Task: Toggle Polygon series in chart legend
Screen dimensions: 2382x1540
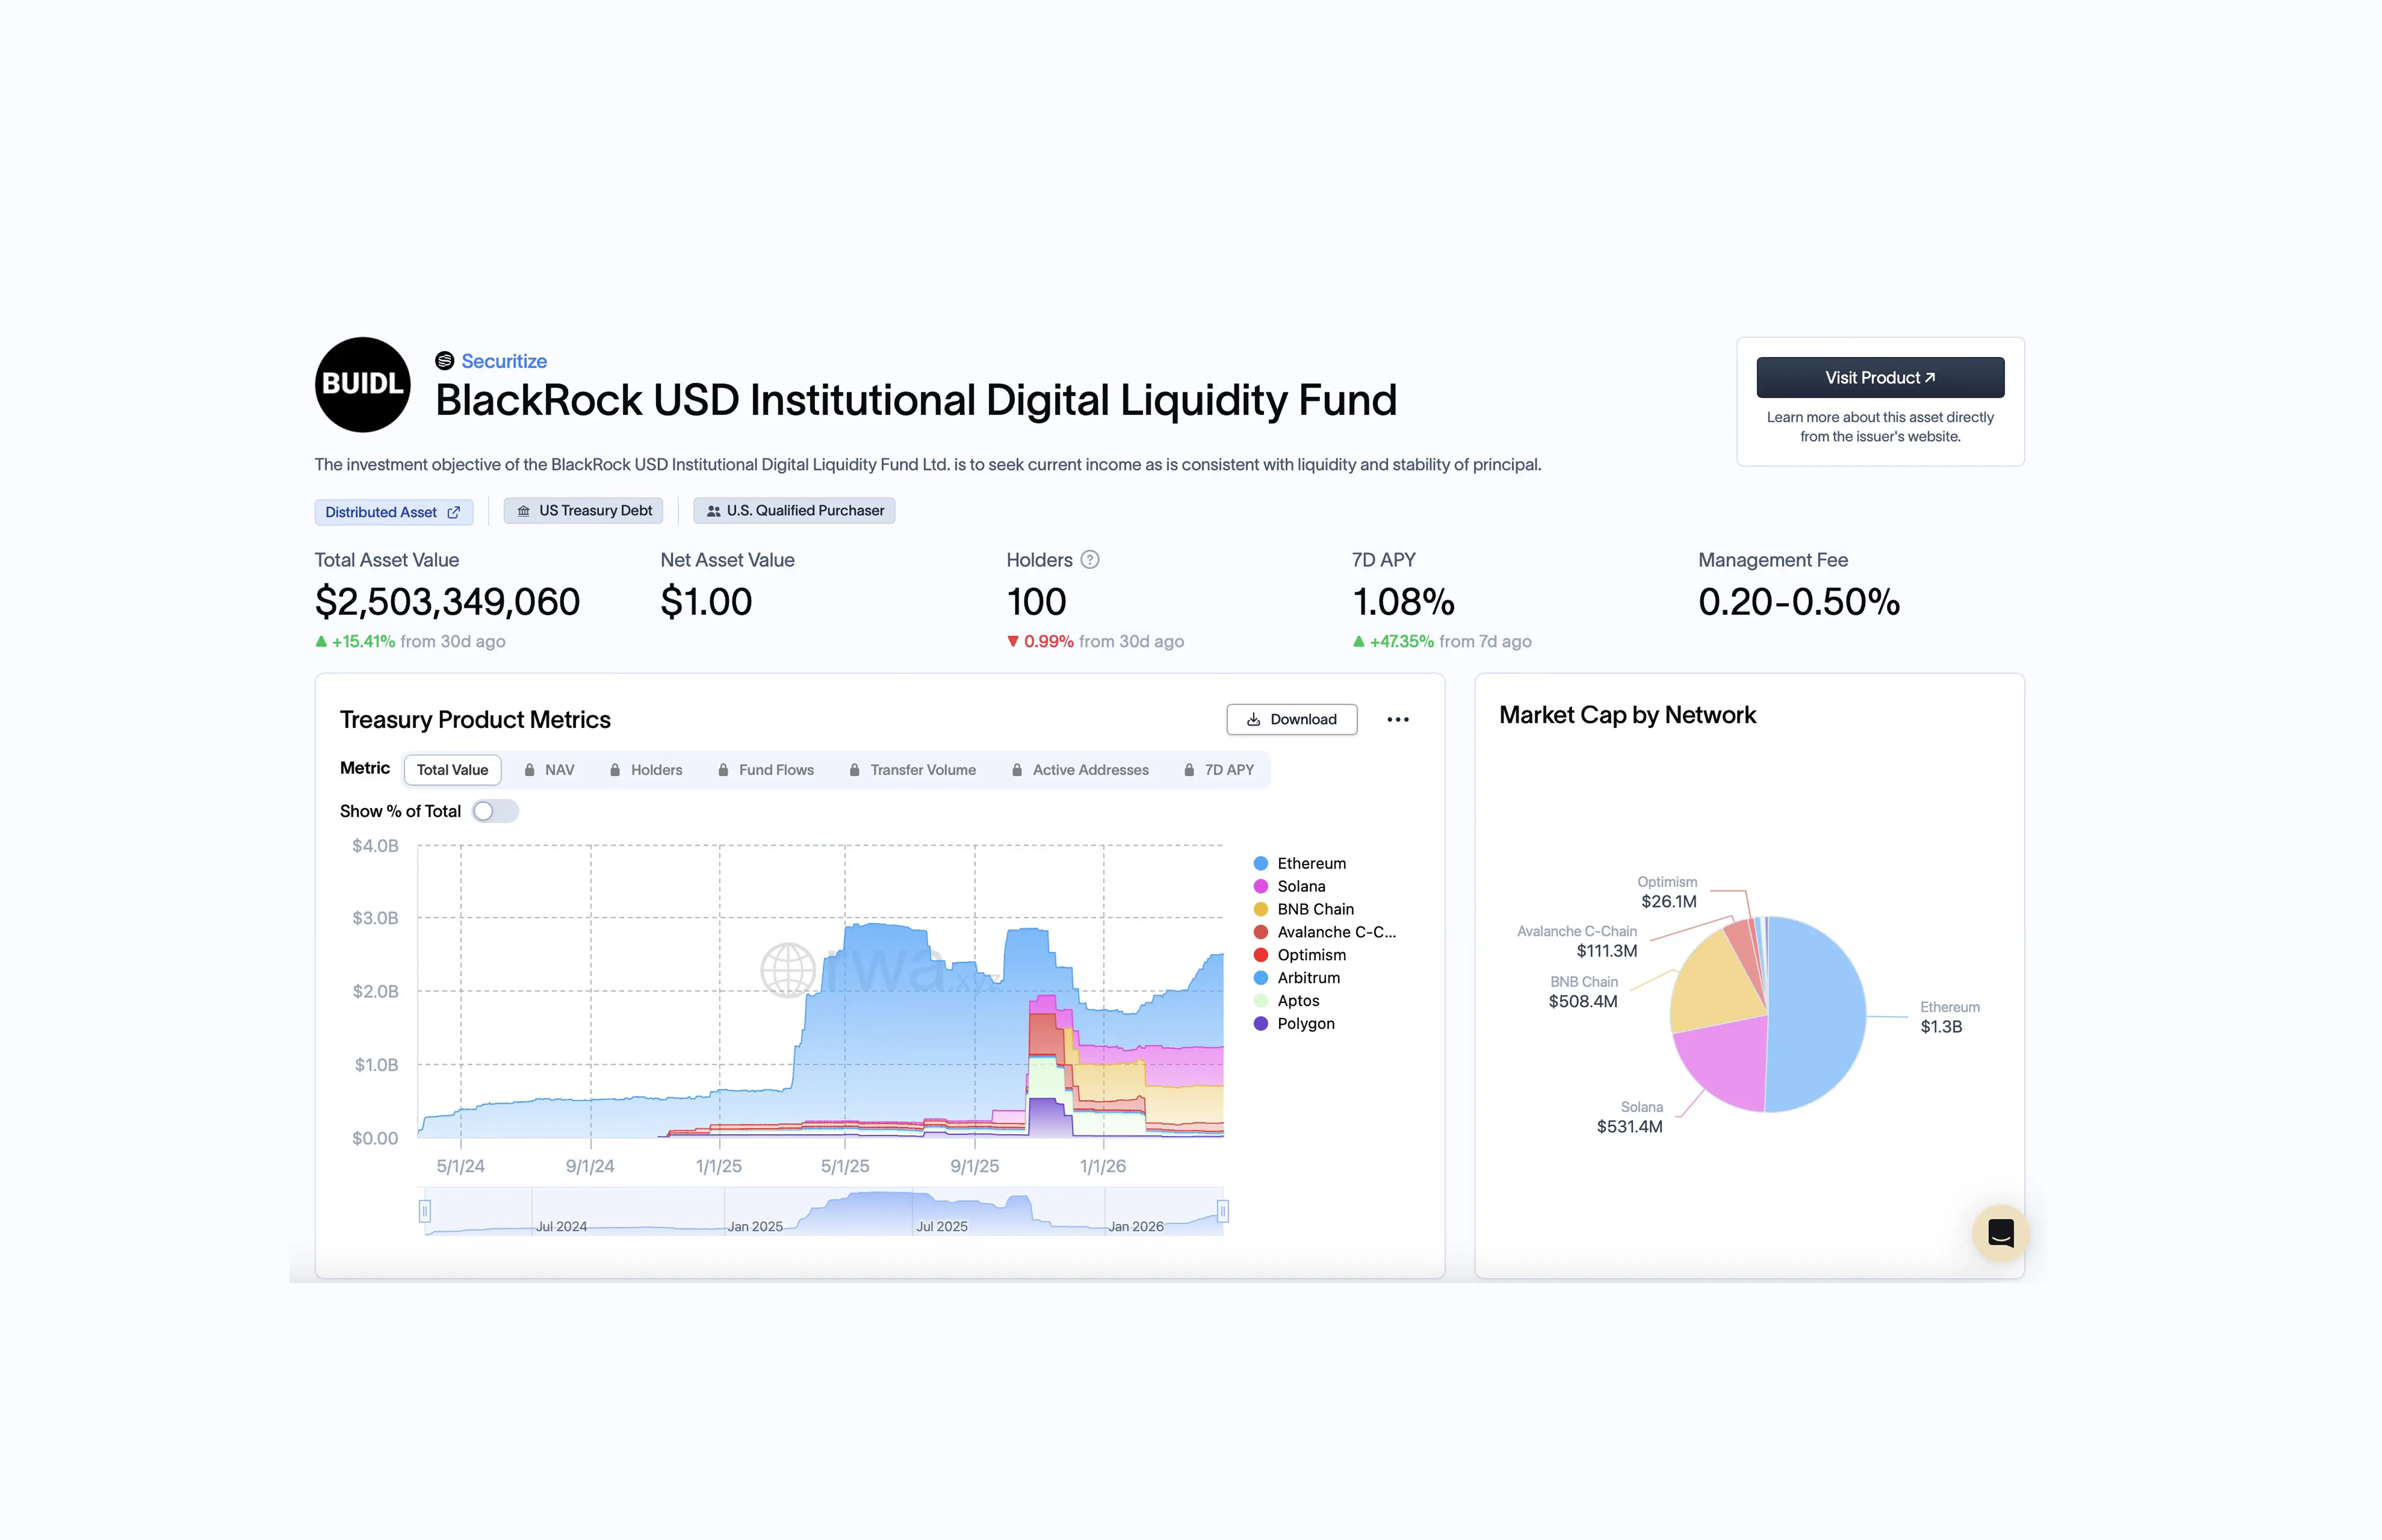Action: pyautogui.click(x=1294, y=1024)
